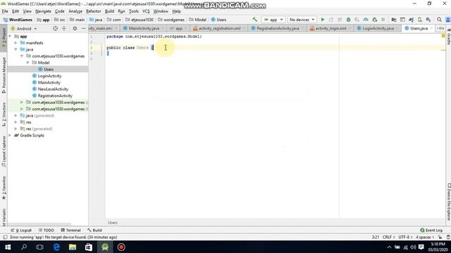The height and width of the screenshot is (253, 451).
Task: Open Resource Manager side tool window
Action: [4, 74]
